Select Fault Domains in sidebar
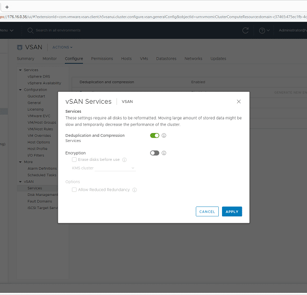Viewport: 307px width, 295px height. tap(40, 201)
